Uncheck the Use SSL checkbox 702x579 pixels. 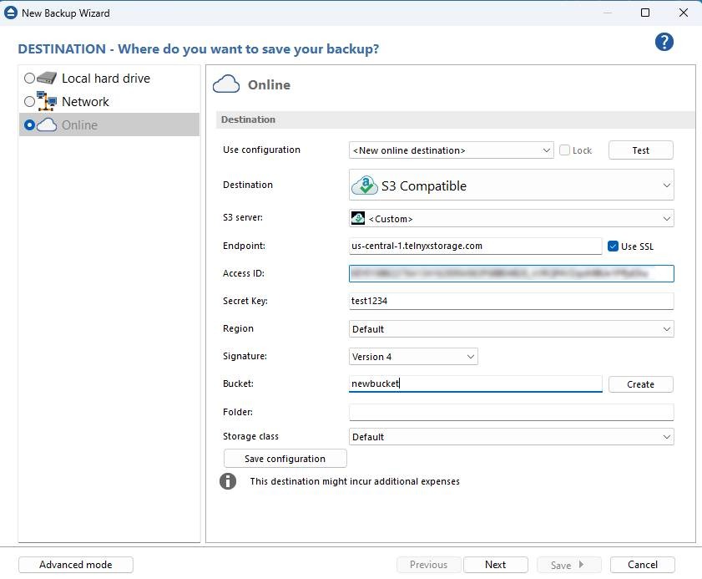(x=613, y=246)
